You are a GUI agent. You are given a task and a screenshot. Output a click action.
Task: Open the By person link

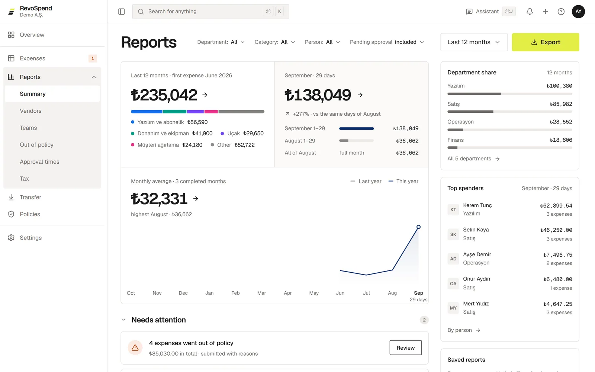[464, 330]
